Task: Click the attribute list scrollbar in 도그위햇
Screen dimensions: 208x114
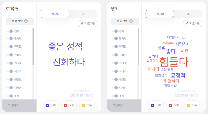Action: pos(33,47)
